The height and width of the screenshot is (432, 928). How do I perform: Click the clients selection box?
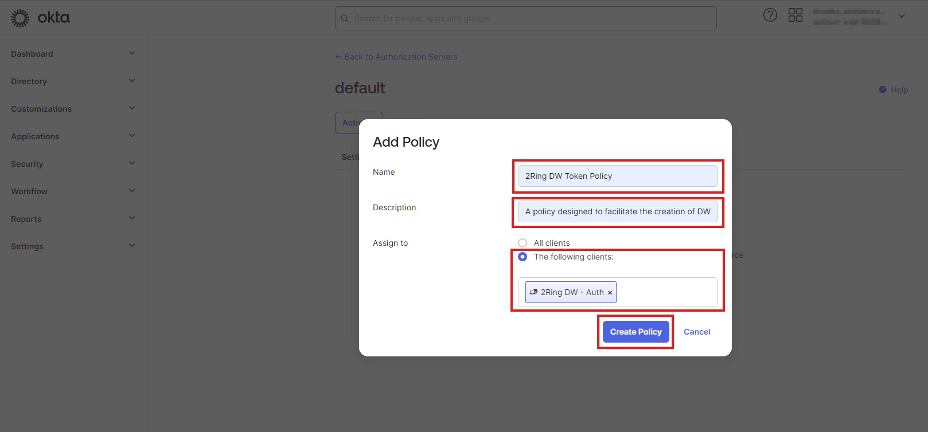(665, 293)
